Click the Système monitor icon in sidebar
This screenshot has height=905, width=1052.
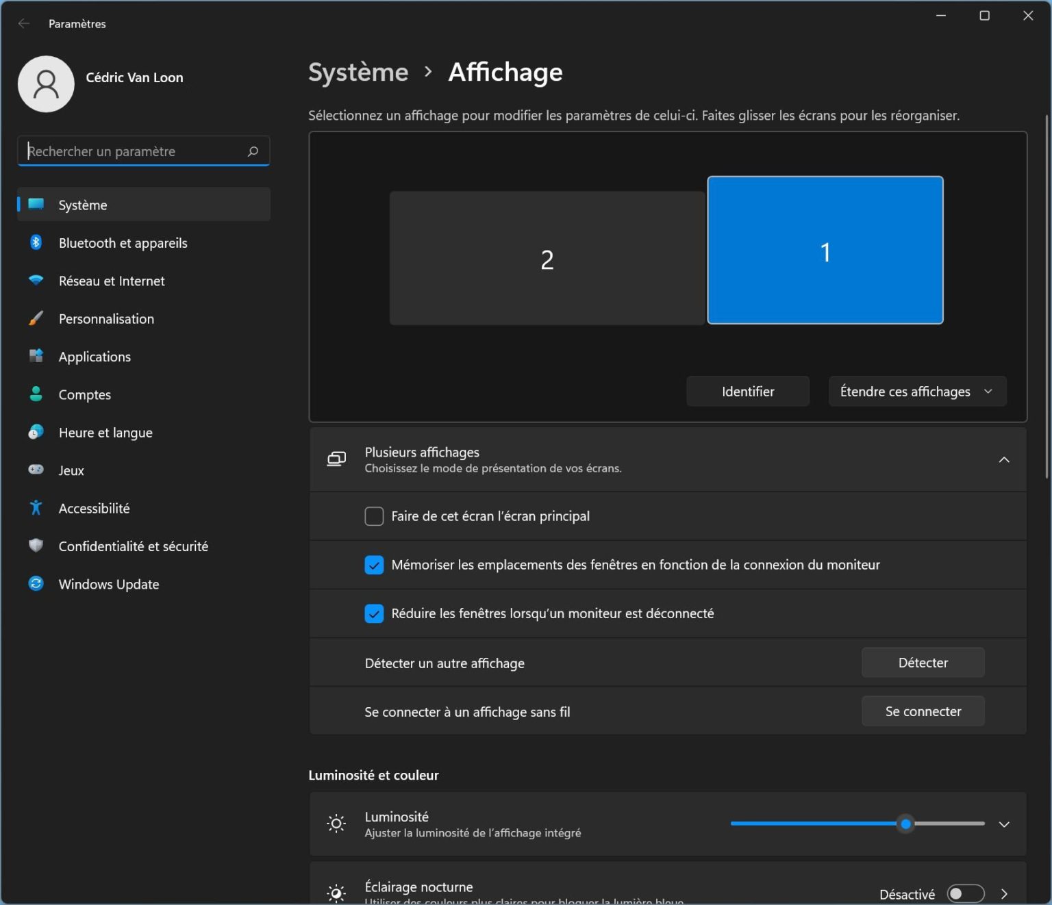36,204
